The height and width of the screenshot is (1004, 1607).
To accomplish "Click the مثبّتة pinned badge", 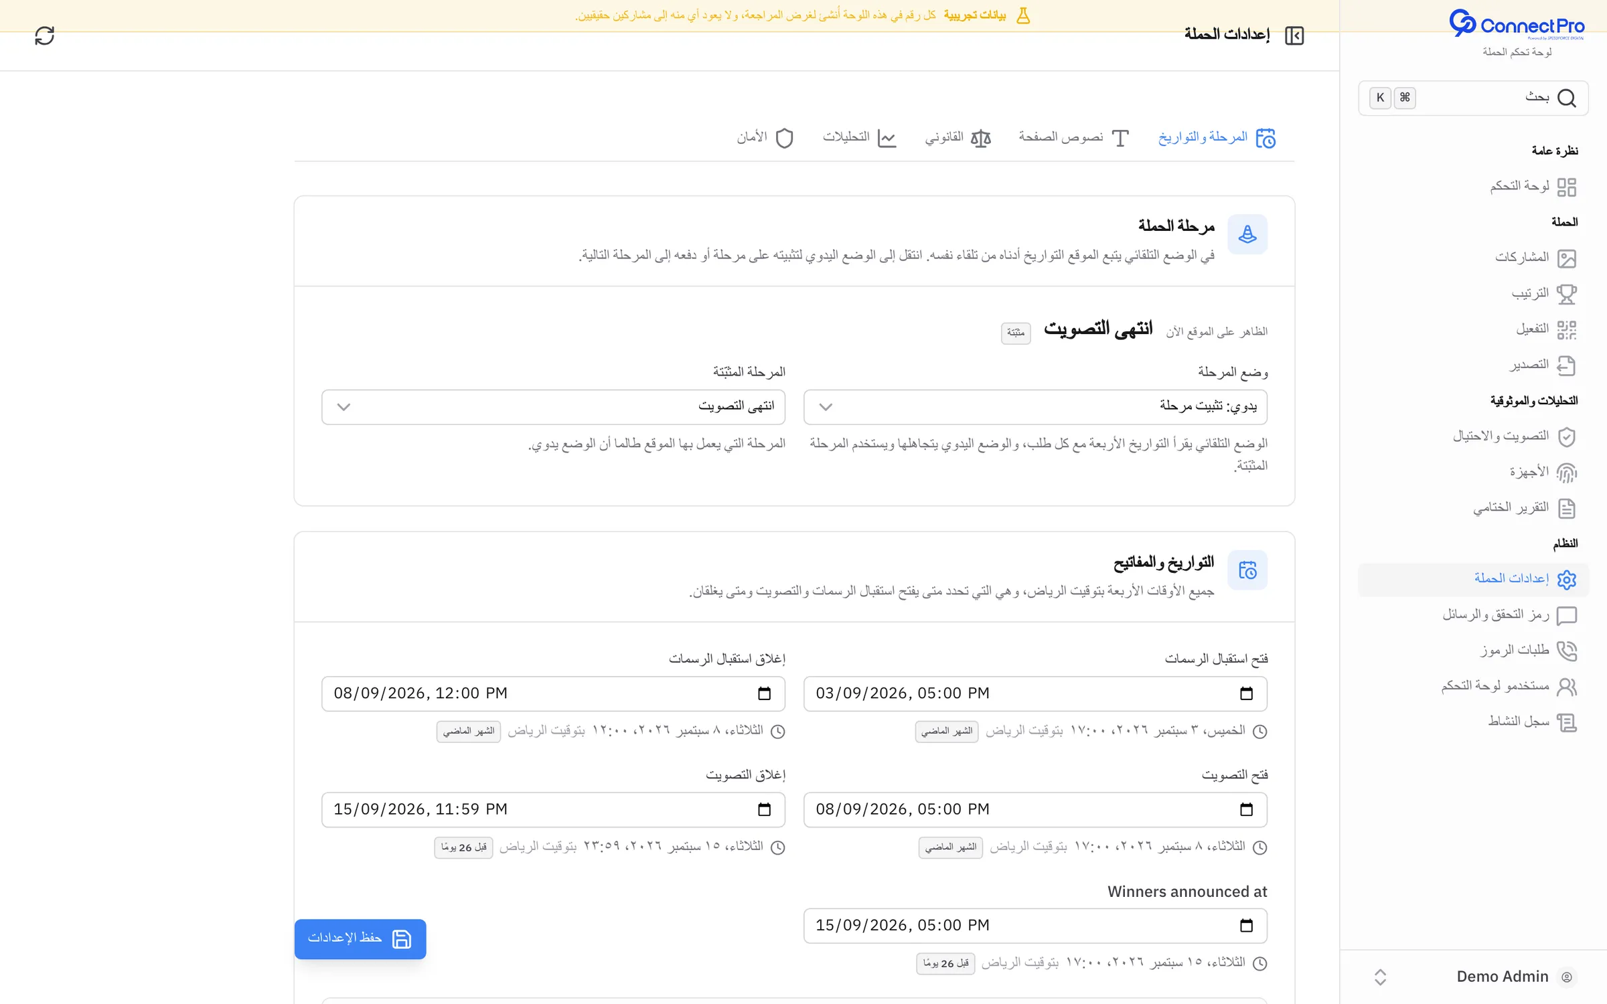I will click(x=1016, y=333).
